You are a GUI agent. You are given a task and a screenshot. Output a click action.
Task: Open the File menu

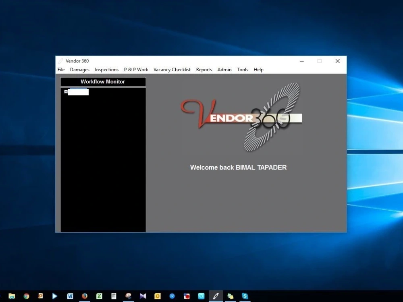(x=61, y=70)
